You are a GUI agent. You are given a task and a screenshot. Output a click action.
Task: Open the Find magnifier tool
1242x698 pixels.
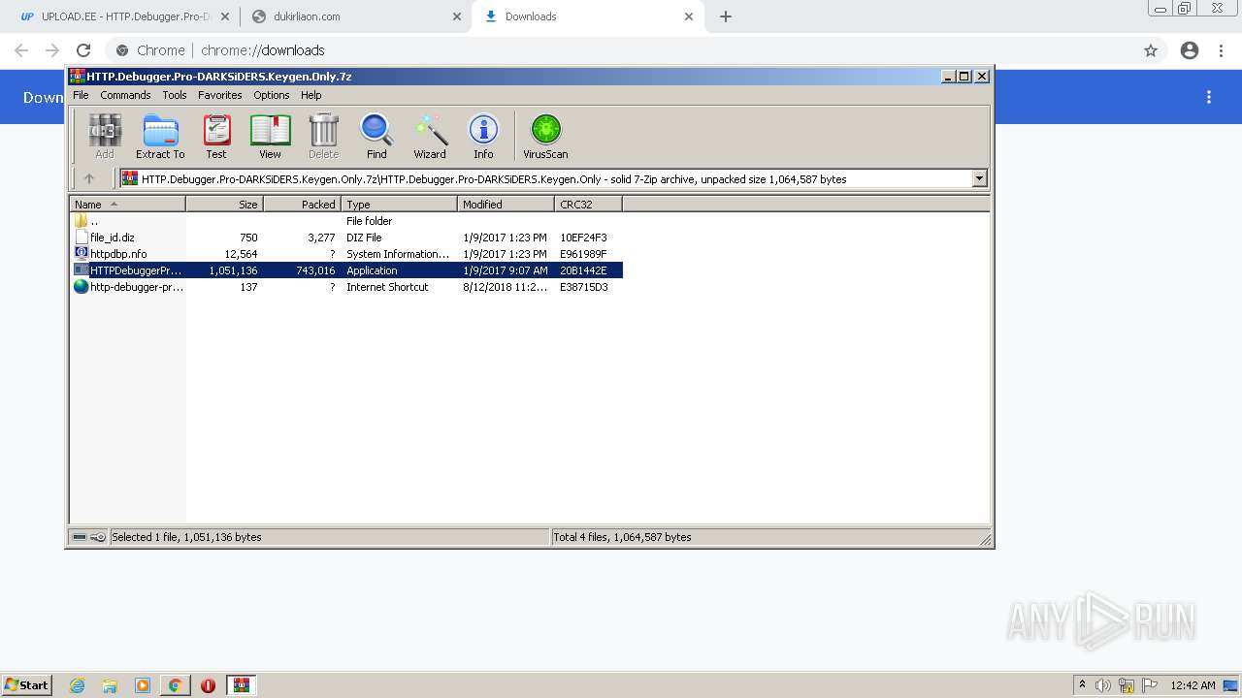click(376, 136)
